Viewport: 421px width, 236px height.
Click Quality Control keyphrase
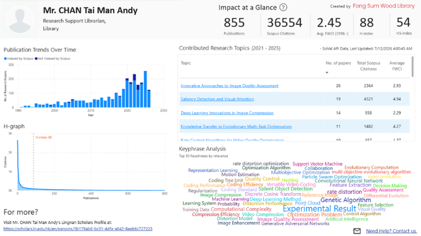click(262, 179)
